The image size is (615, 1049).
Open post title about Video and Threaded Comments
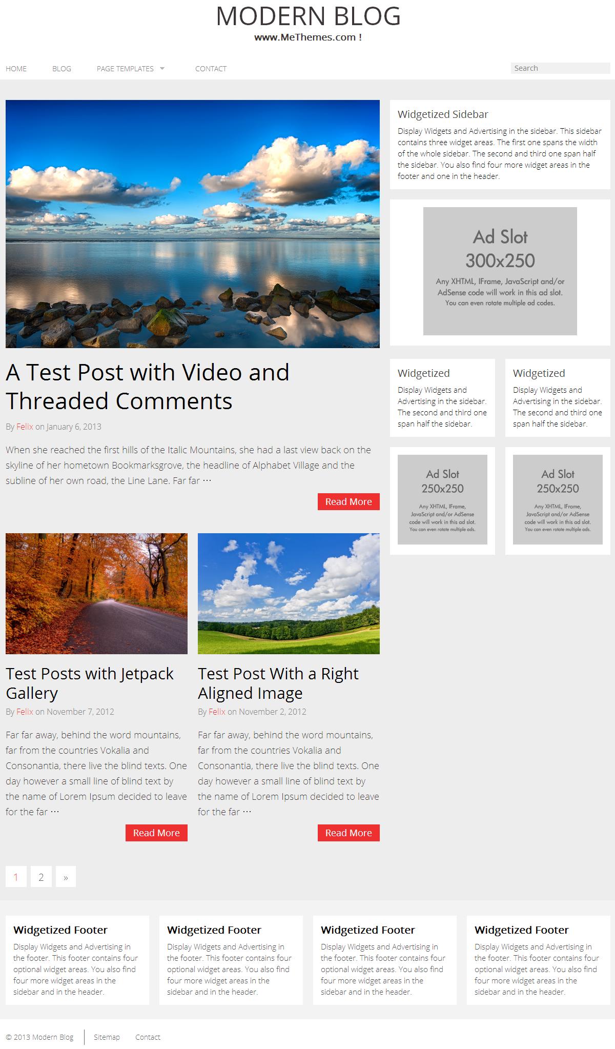[148, 387]
